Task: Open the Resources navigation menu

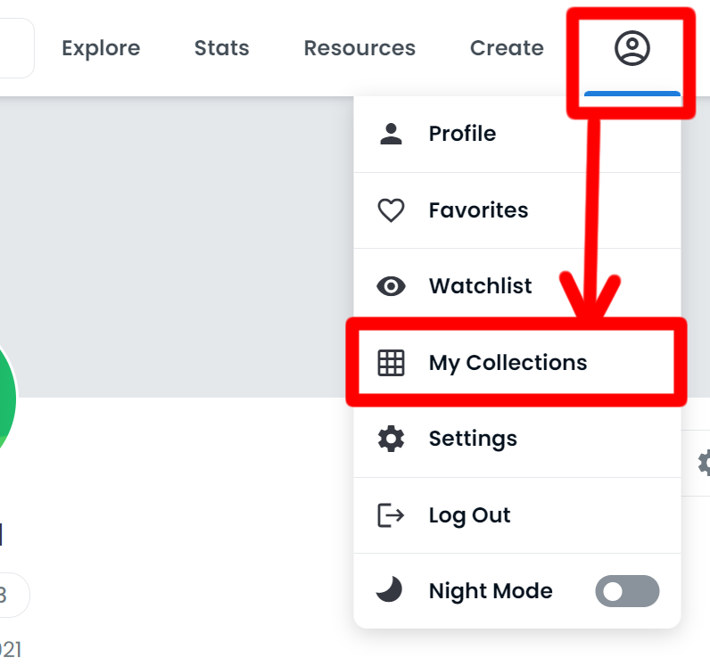Action: click(x=359, y=48)
